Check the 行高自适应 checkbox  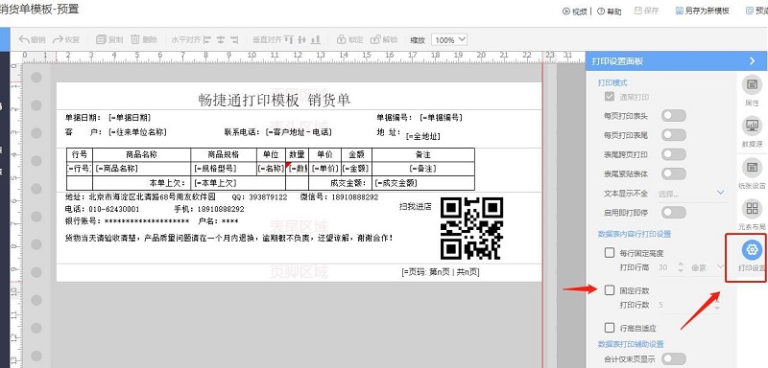pos(610,328)
